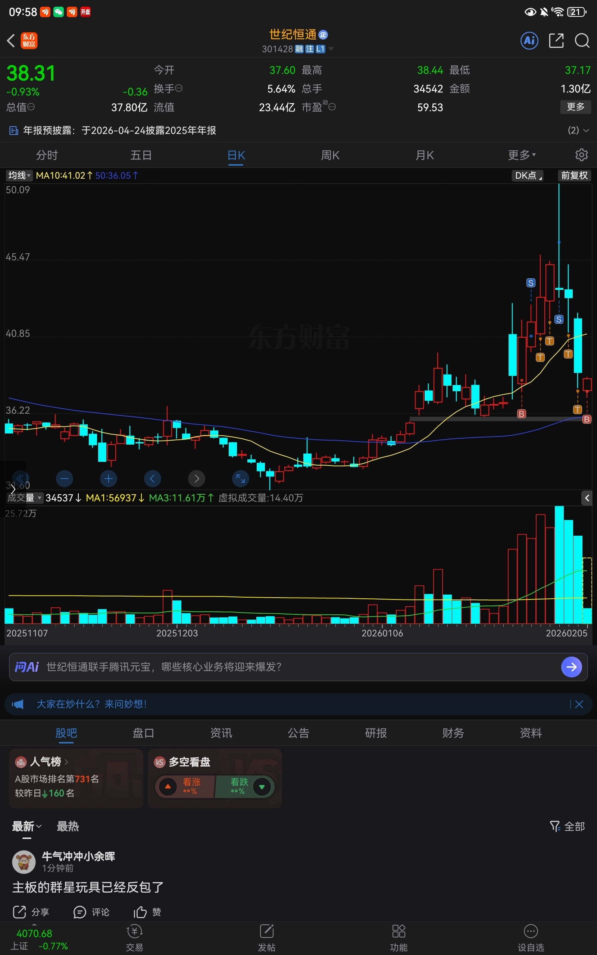Open the 盘口 tab

coord(143,733)
